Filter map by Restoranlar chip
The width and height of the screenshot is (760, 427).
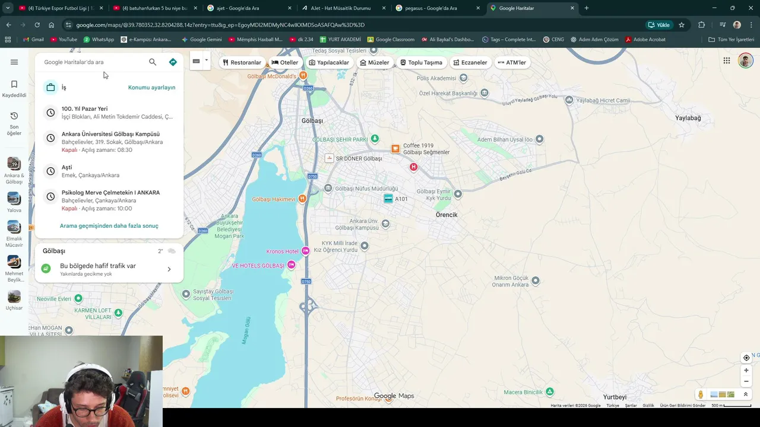tap(242, 62)
